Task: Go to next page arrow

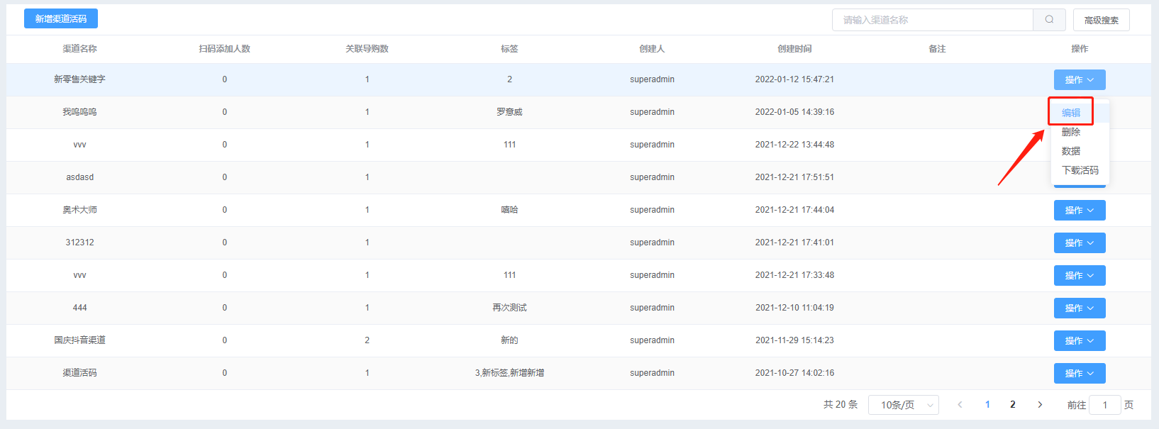Action: pyautogui.click(x=1040, y=405)
